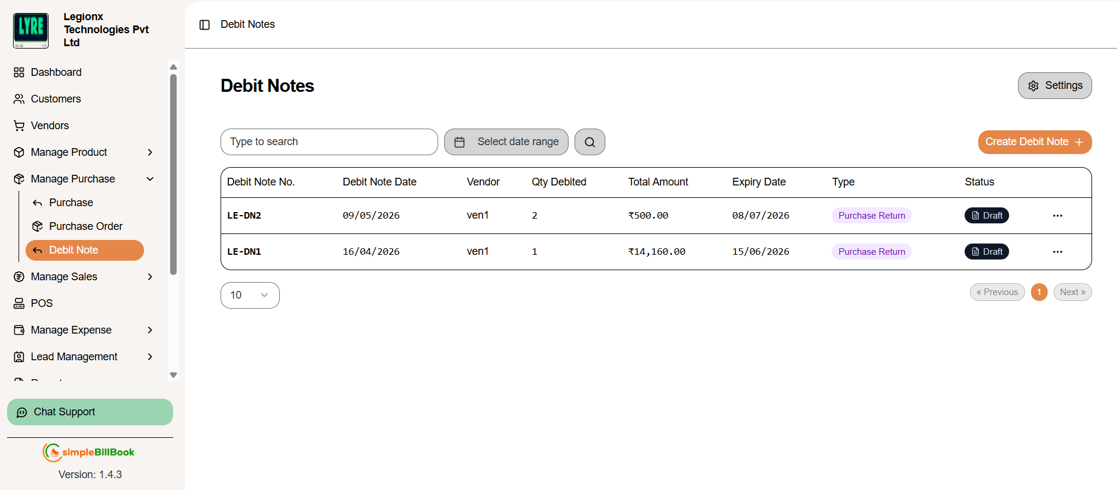
Task: Click the calendar icon in date range
Action: pyautogui.click(x=459, y=142)
